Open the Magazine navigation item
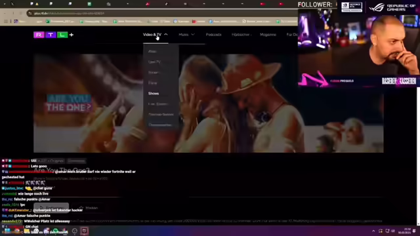420x236 pixels. pyautogui.click(x=268, y=35)
